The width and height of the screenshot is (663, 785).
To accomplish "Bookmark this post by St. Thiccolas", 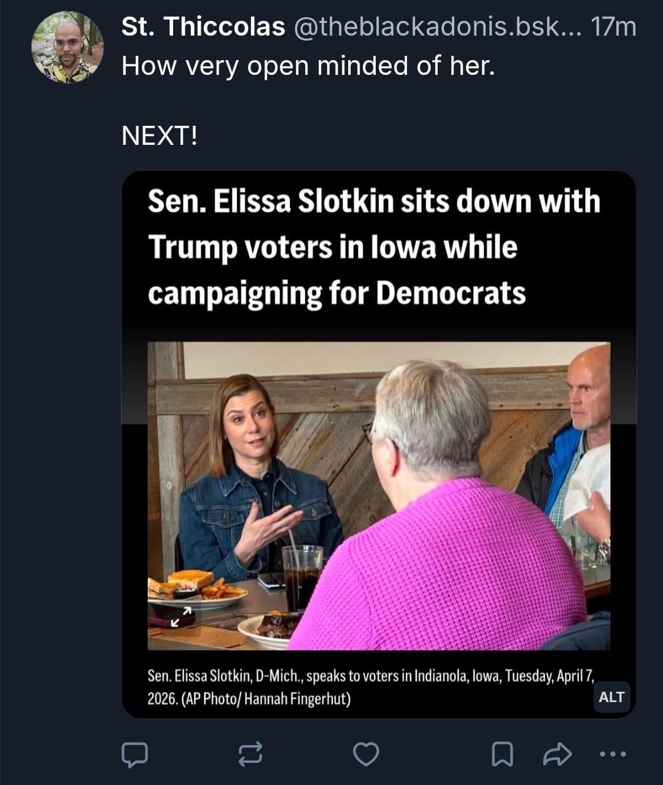I will click(502, 754).
